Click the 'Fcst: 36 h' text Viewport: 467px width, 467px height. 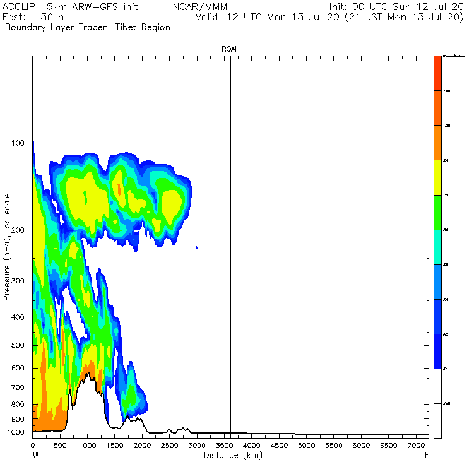(x=33, y=17)
